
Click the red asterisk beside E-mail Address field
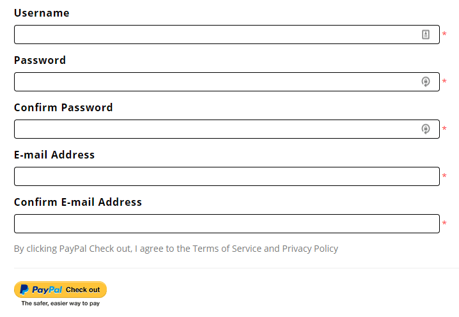click(x=444, y=176)
